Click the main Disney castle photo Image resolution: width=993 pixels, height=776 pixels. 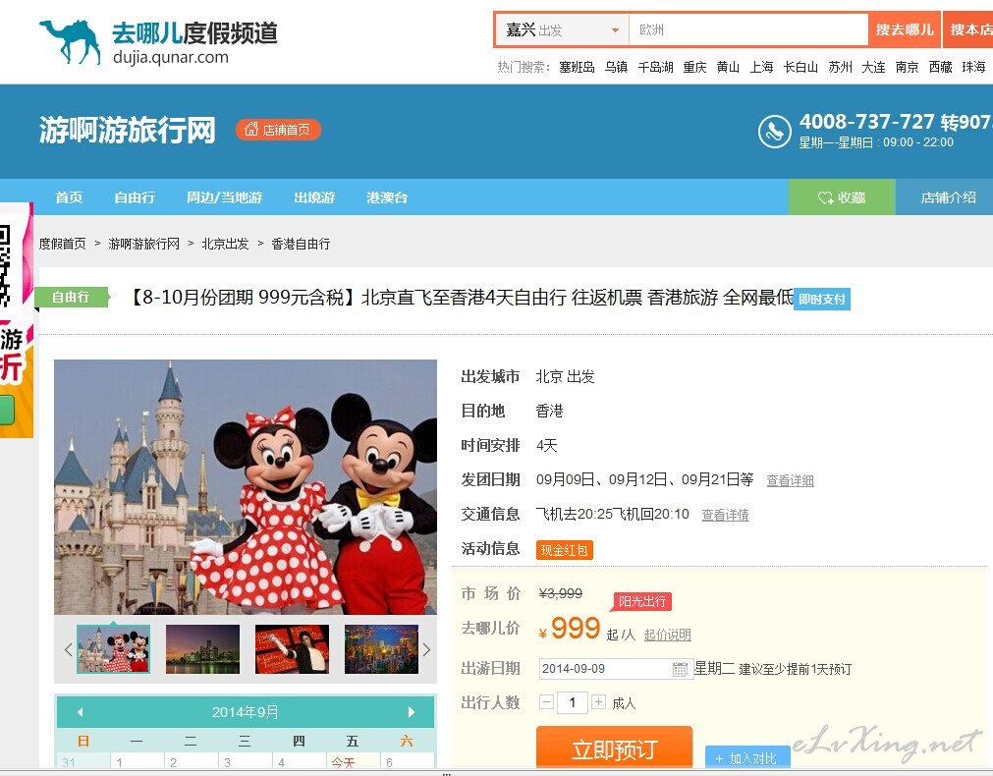246,487
